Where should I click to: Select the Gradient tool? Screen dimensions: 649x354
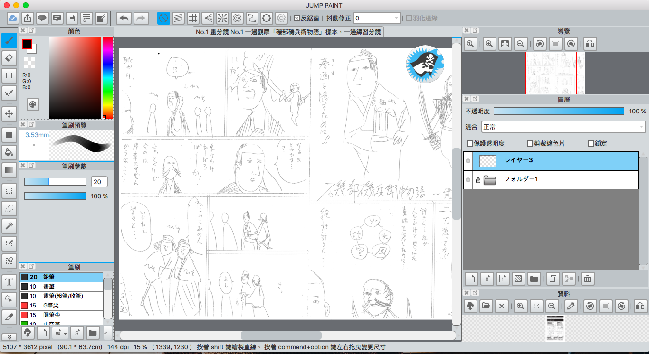9,169
